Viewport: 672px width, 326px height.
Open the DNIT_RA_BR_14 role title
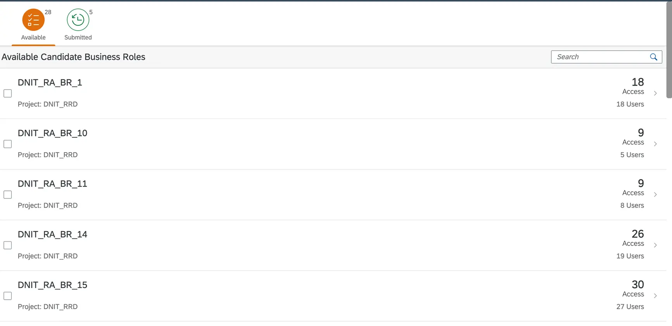point(52,234)
